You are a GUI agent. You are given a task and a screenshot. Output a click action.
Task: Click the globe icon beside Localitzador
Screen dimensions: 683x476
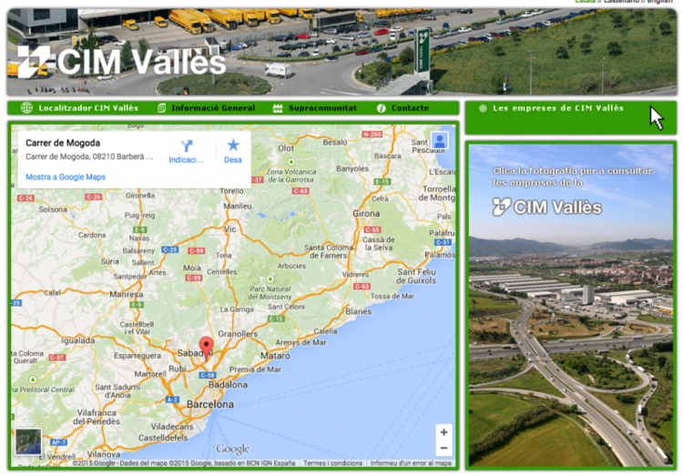pos(26,108)
